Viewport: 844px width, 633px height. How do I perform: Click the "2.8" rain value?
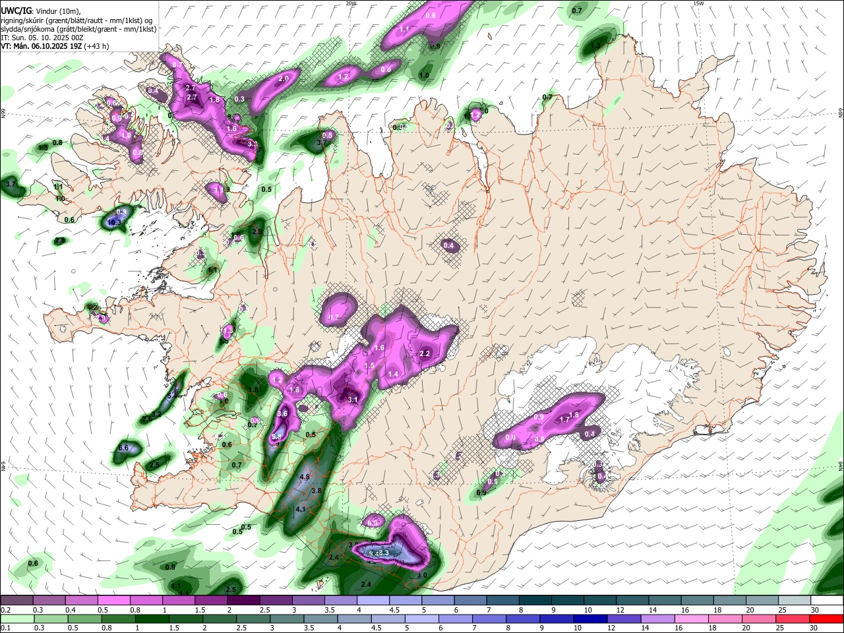(x=60, y=241)
